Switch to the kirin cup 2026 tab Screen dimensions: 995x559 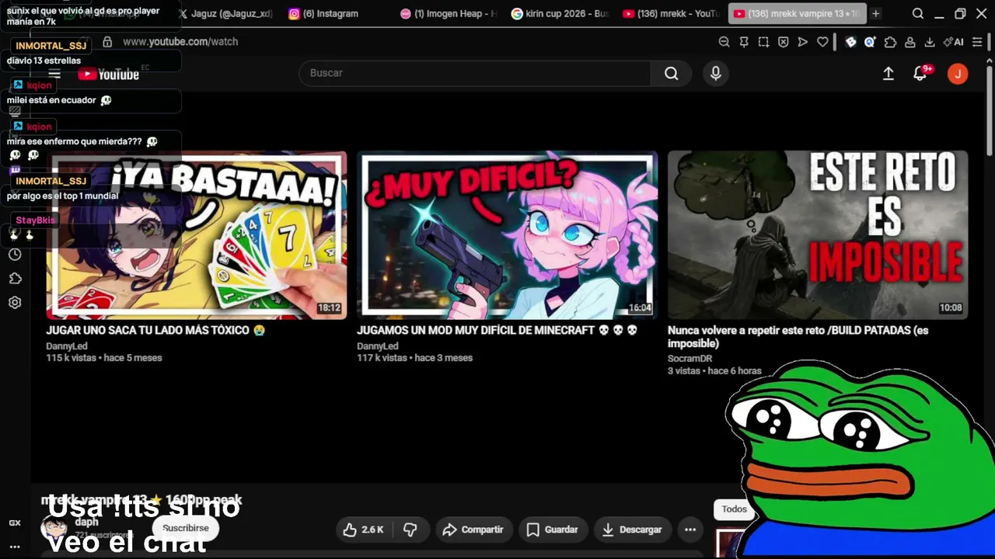[560, 14]
